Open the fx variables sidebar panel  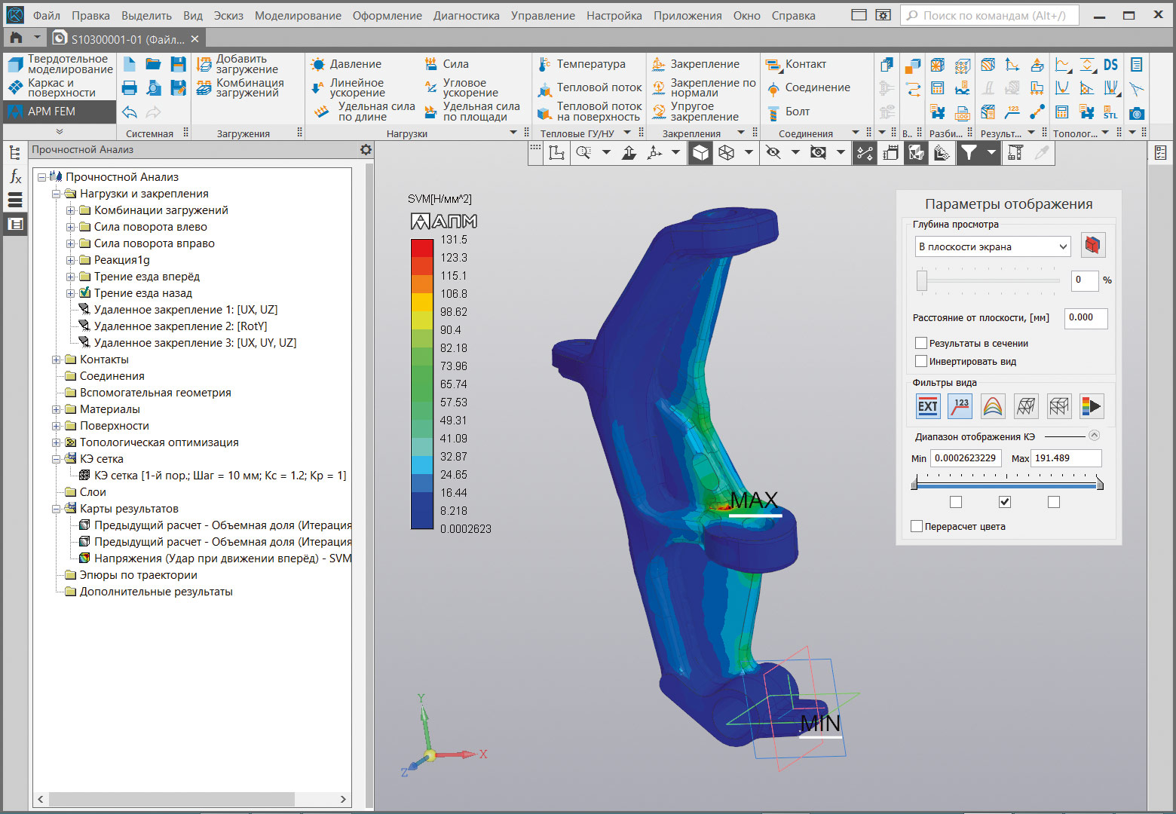pos(15,176)
